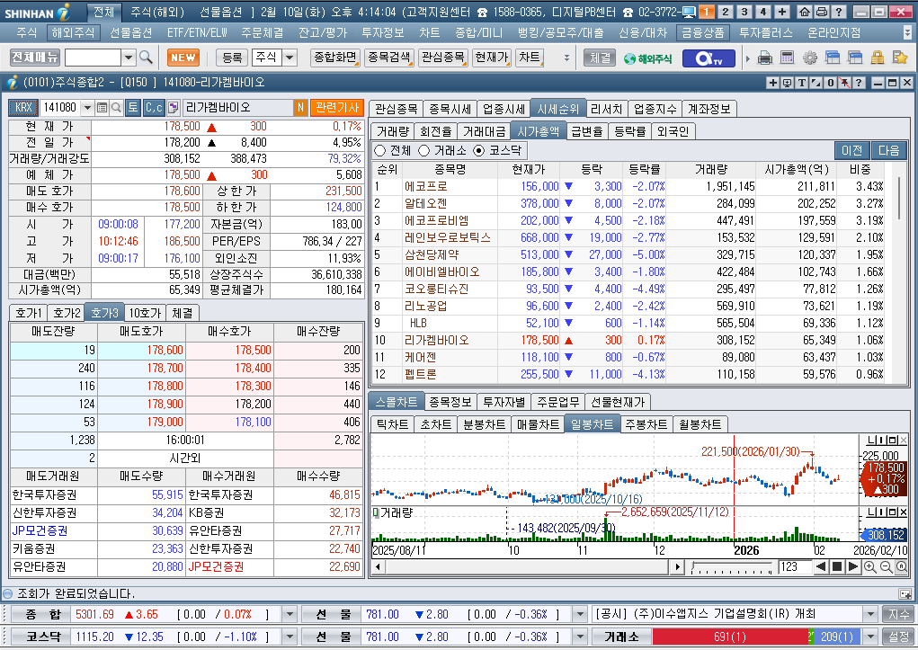Click the 등록 toolbar button
The width and height of the screenshot is (918, 650).
(x=232, y=58)
